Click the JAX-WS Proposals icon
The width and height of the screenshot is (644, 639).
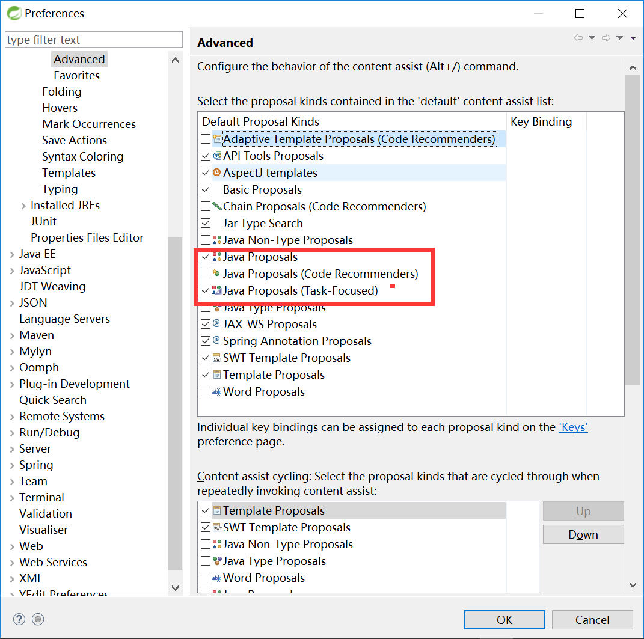pyautogui.click(x=216, y=323)
